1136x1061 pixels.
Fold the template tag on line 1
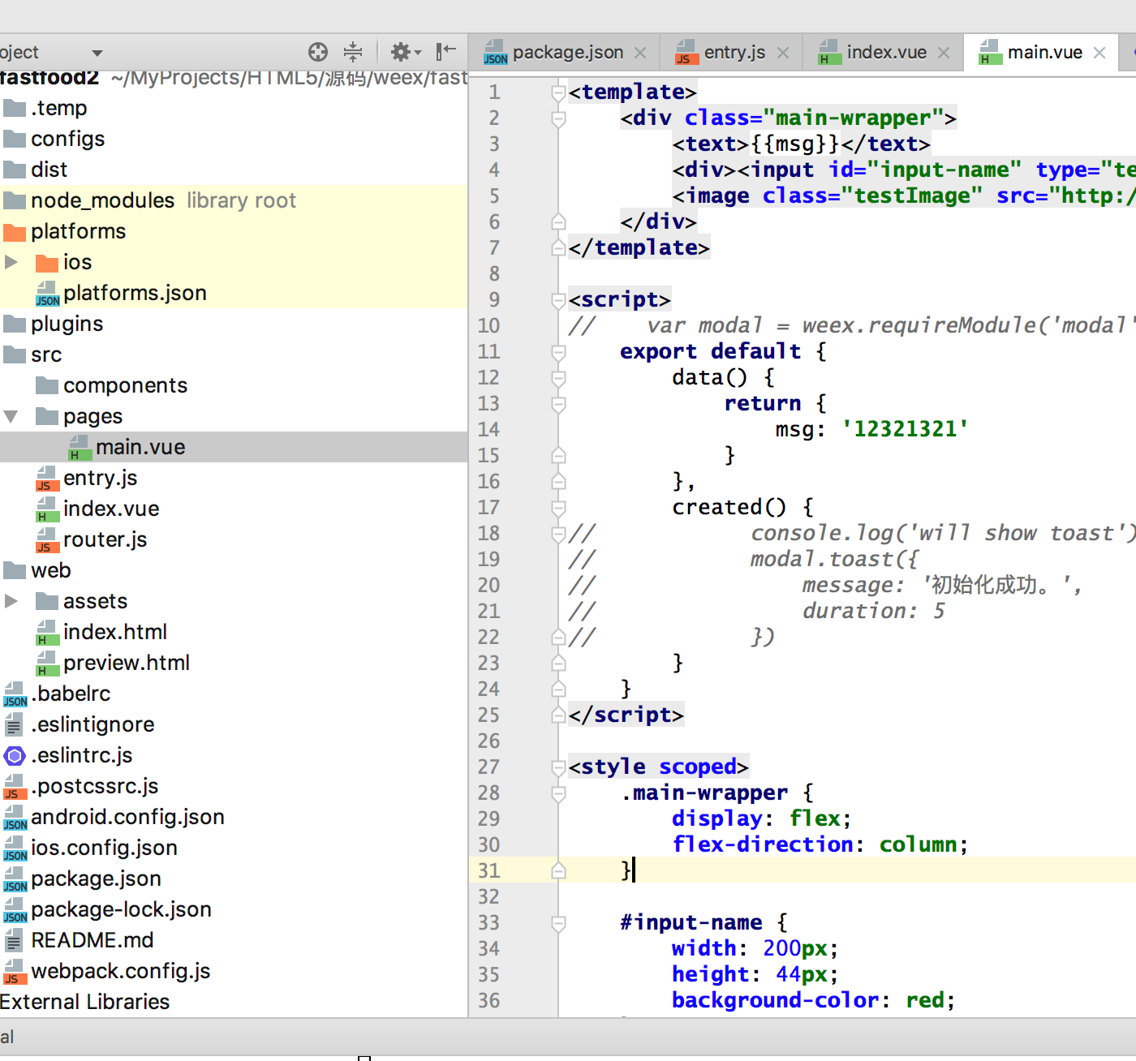[x=558, y=92]
